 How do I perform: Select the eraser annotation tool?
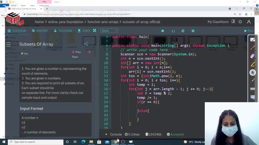[x=253, y=56]
